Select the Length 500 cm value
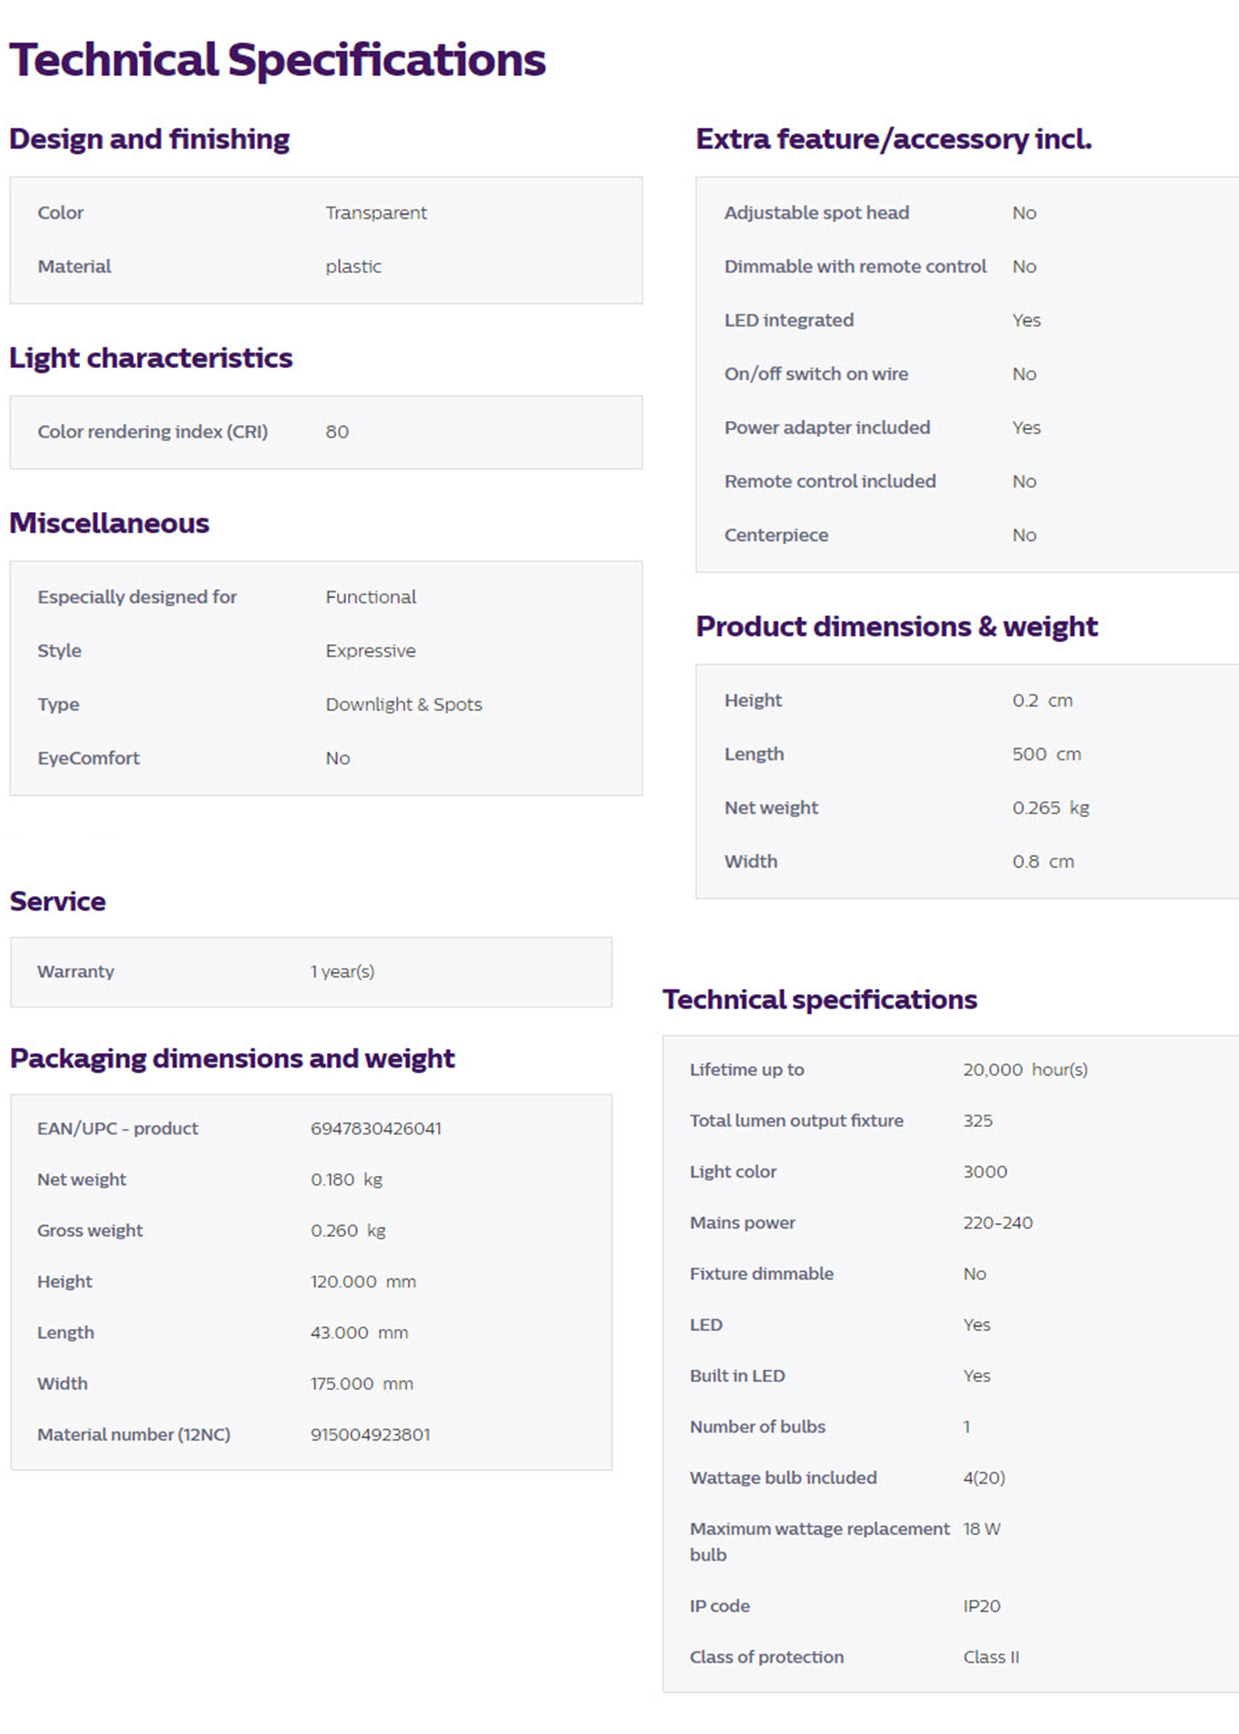Screen dimensions: 1239x1734 [x=1047, y=754]
